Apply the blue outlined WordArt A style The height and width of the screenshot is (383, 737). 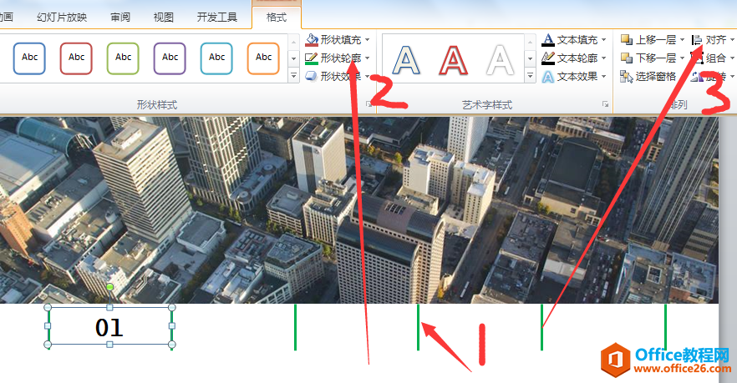pyautogui.click(x=406, y=60)
